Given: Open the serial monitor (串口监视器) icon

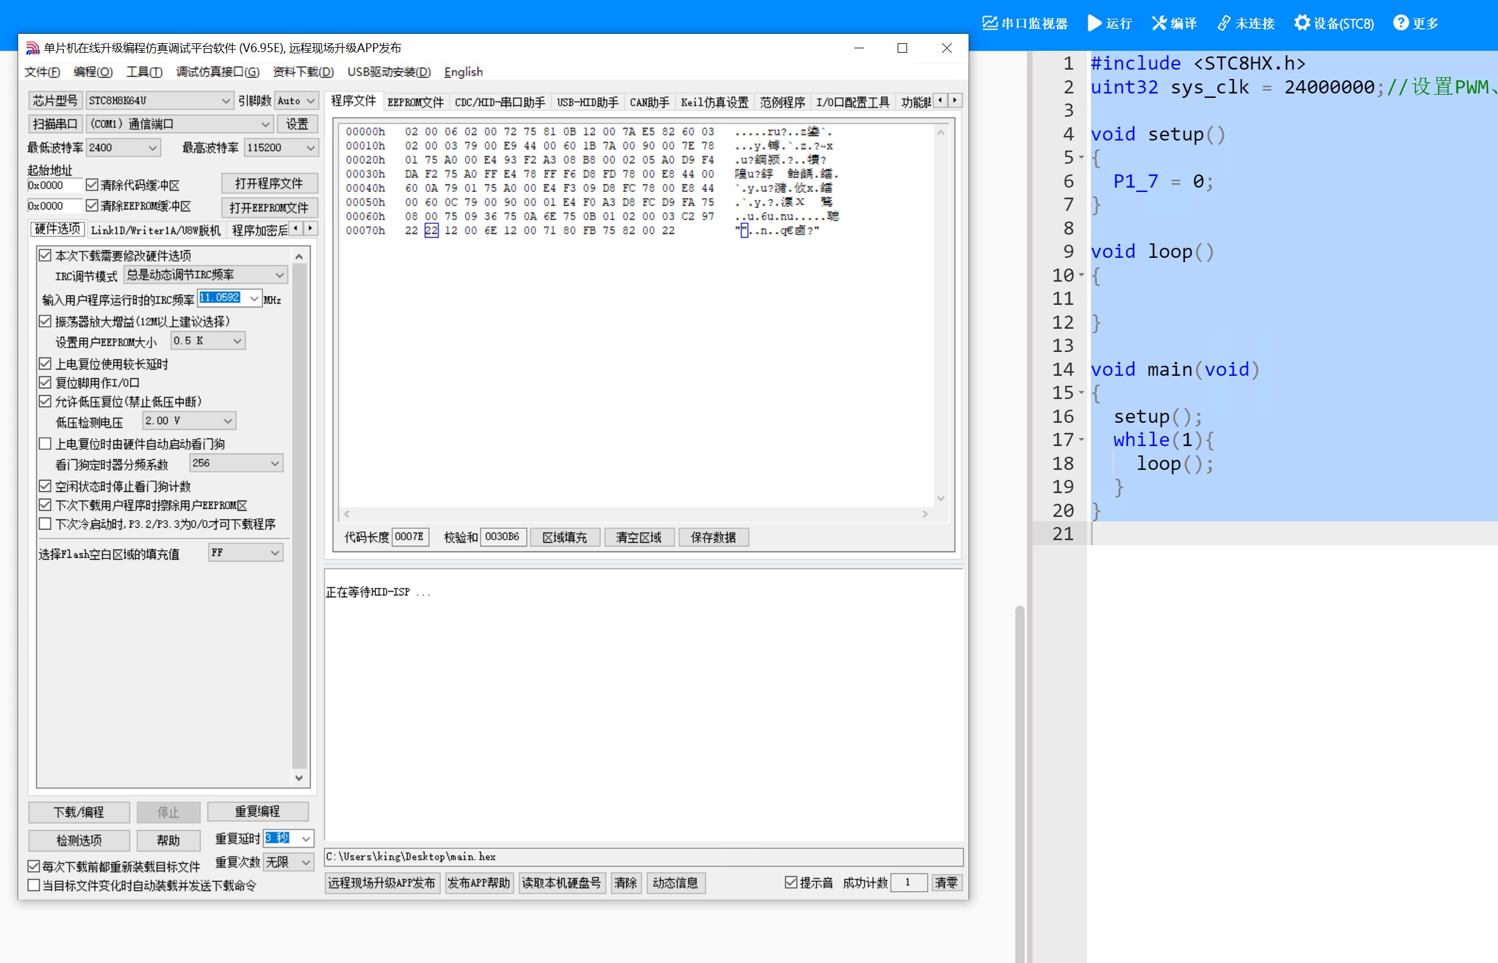Looking at the screenshot, I should click(x=989, y=23).
